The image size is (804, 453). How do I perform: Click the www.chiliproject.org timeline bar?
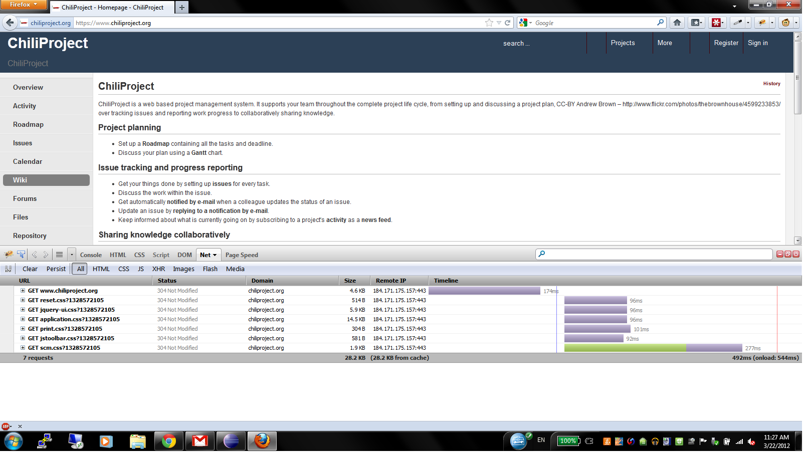pos(484,291)
